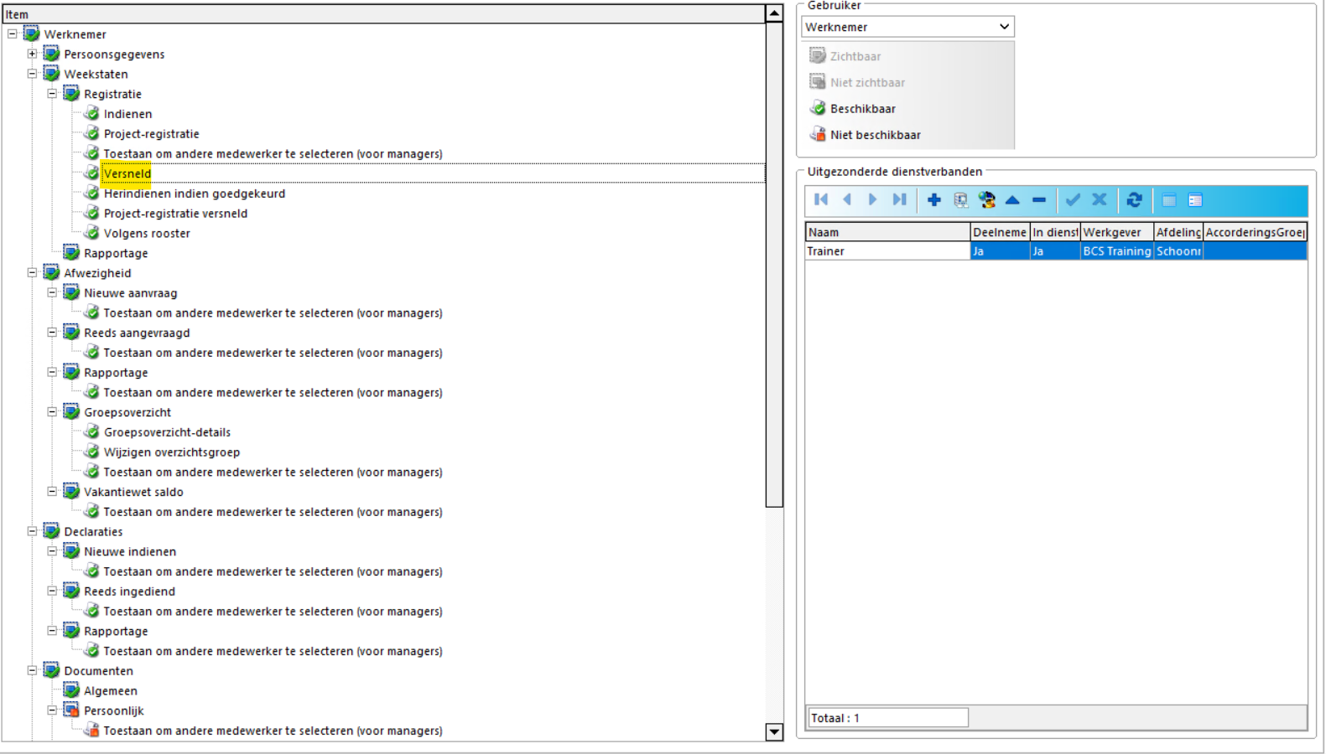Click the Versneld checkmark icon

pos(92,173)
